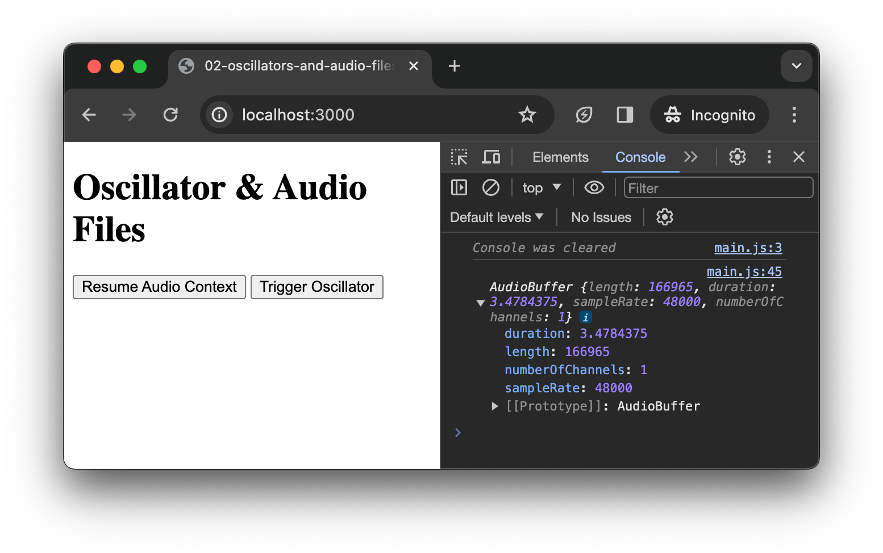Toggle the live expression eye icon
This screenshot has height=553, width=883.
(594, 187)
